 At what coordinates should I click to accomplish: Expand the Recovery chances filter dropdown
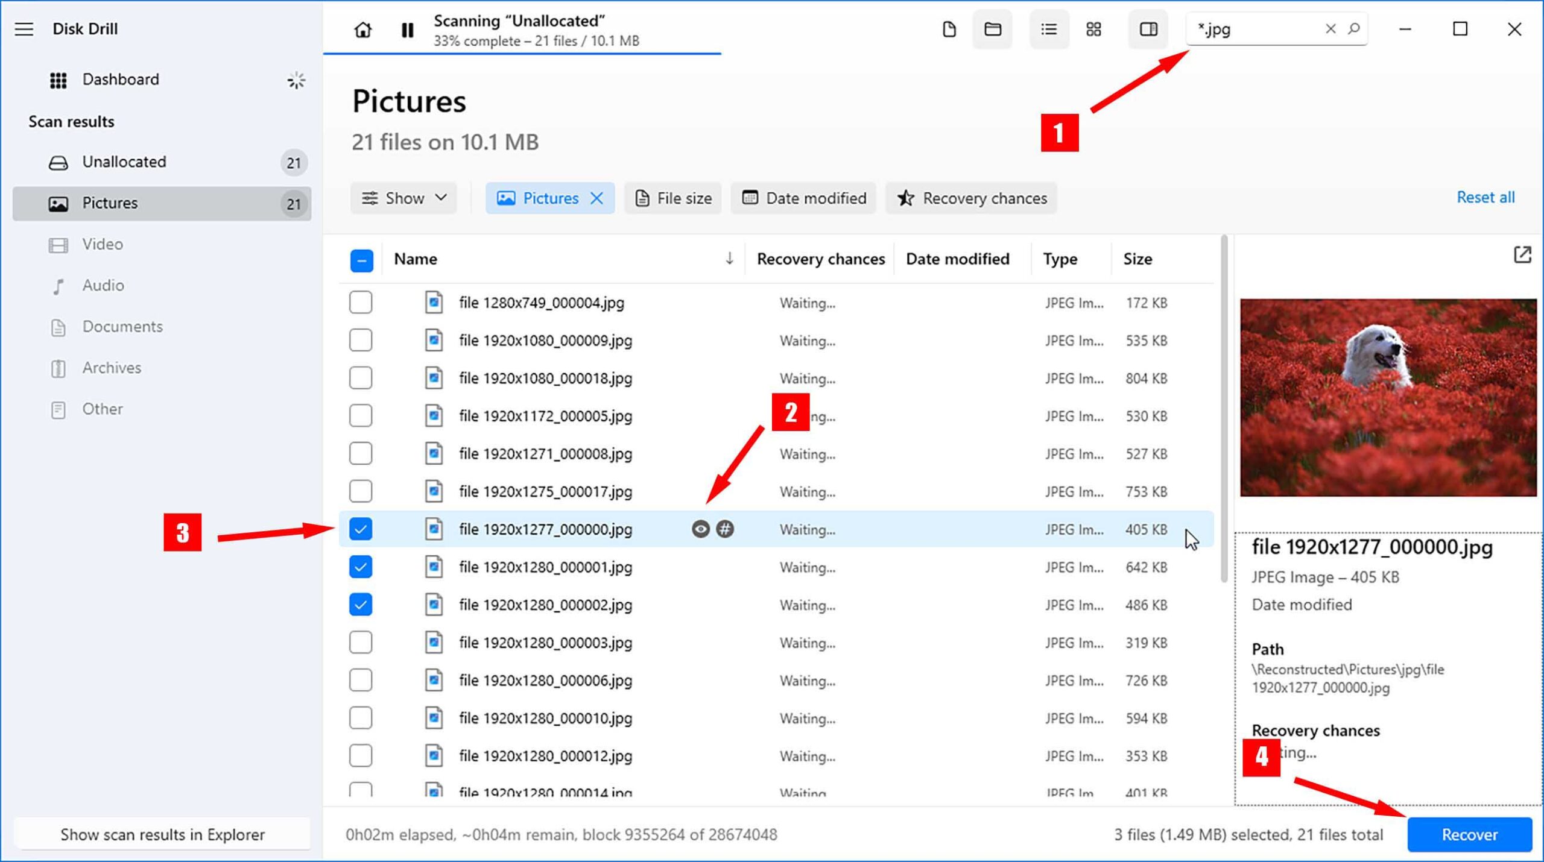(970, 198)
